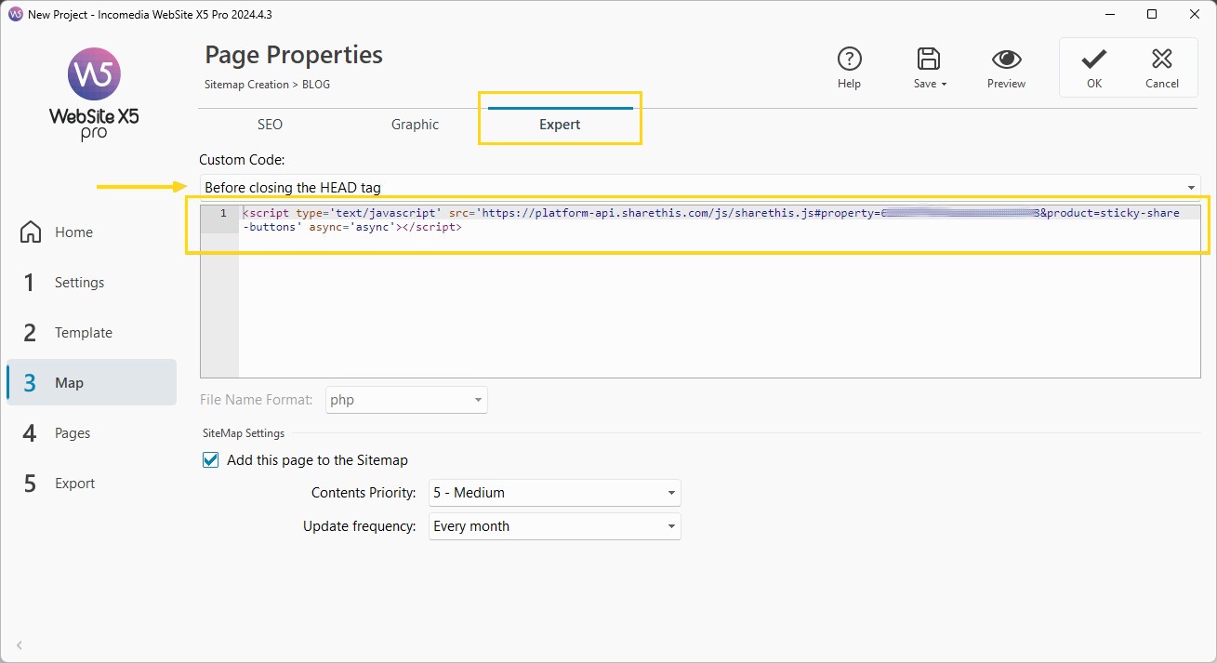The image size is (1217, 663).
Task: Open the Save dropdown arrow
Action: (x=945, y=85)
